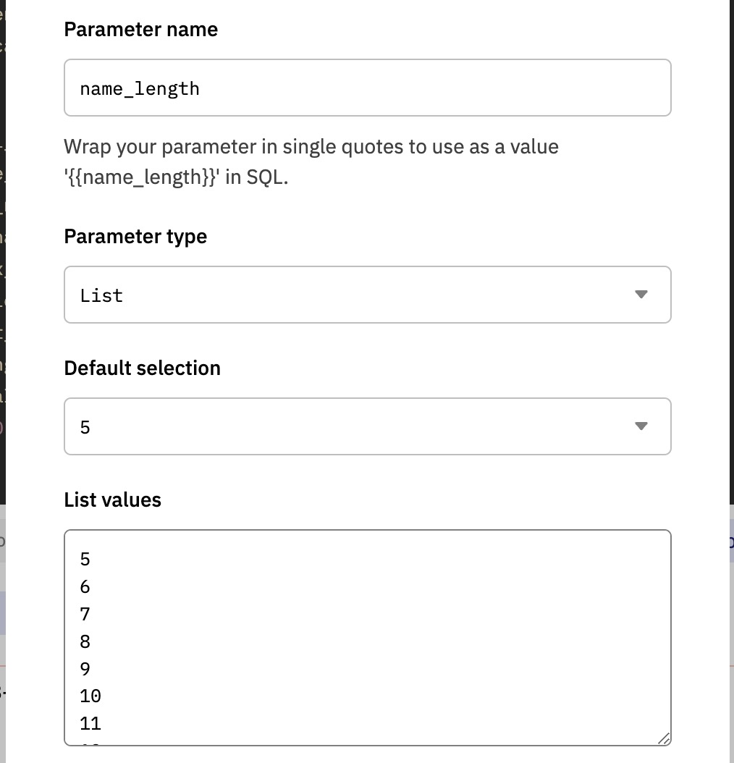Click the "List values" field label
The height and width of the screenshot is (763, 734).
(112, 500)
